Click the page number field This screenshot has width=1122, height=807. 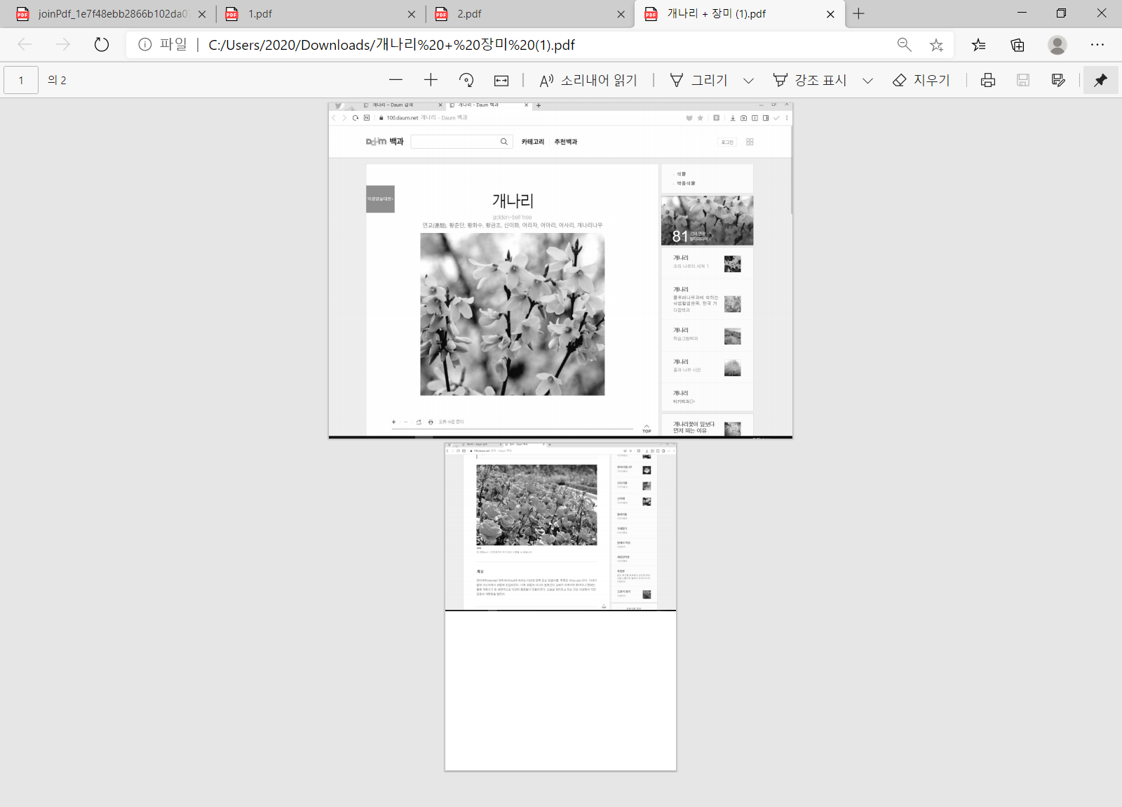pos(21,80)
